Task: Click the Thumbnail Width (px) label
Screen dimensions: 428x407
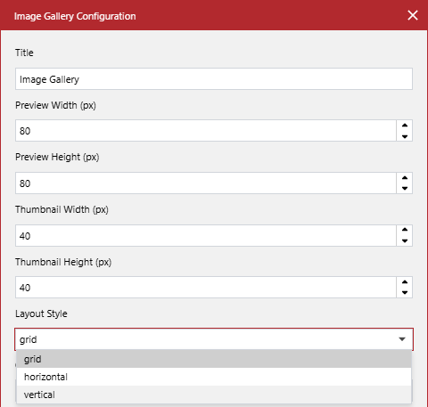Action: pos(62,209)
